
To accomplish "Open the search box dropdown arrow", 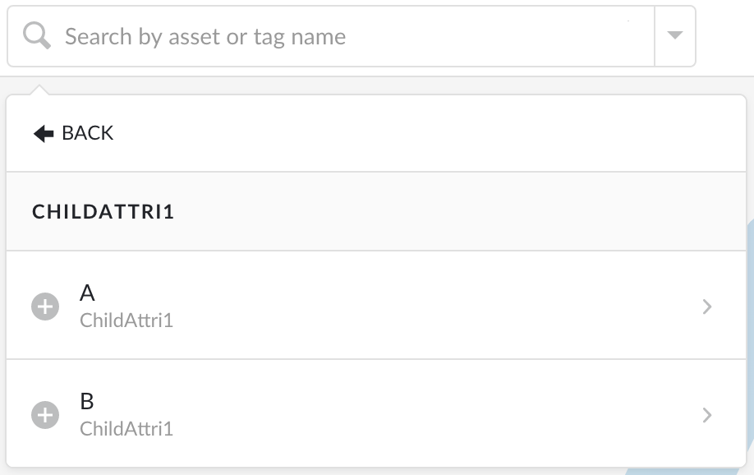I will (675, 35).
